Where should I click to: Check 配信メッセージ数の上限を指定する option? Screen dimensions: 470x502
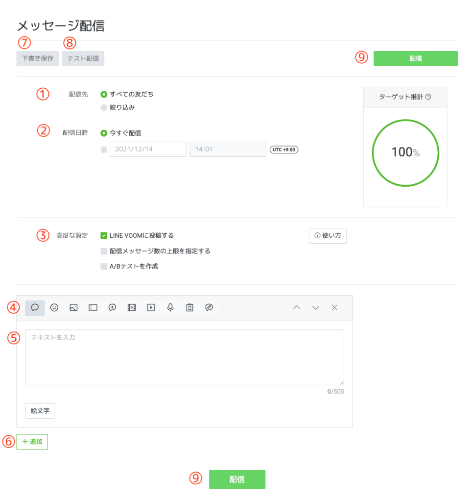pos(104,251)
